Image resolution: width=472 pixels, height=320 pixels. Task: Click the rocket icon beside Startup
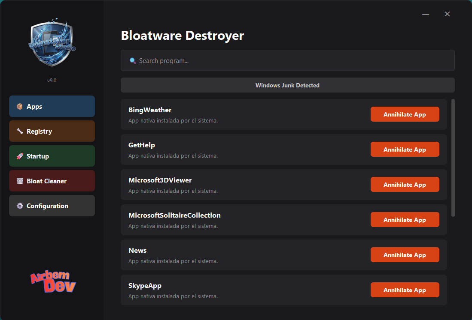click(20, 156)
